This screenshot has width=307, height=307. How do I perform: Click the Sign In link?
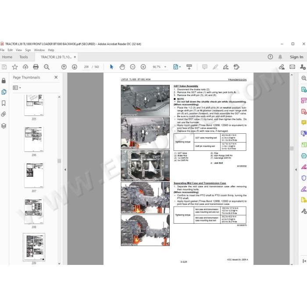(296, 57)
